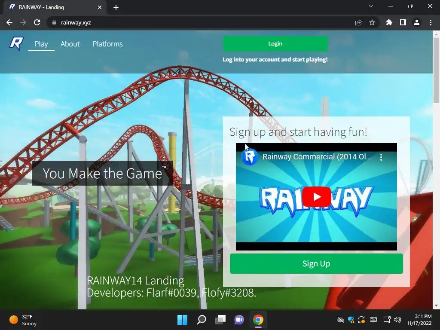Click the cloud off OneDrive tray icon
Screen dimensions: 440x330
(340, 320)
